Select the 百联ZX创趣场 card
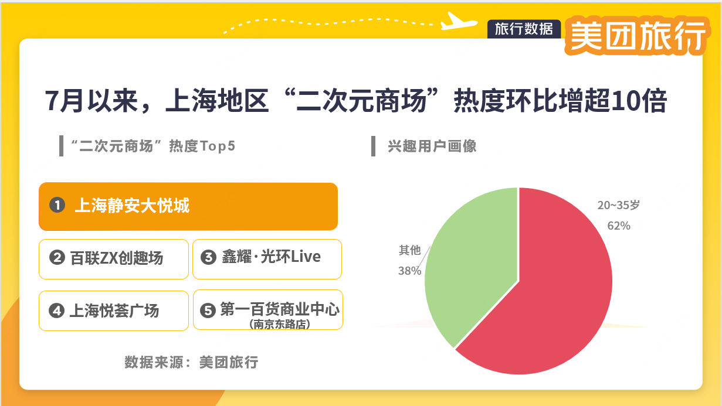This screenshot has width=722, height=406. tap(114, 258)
